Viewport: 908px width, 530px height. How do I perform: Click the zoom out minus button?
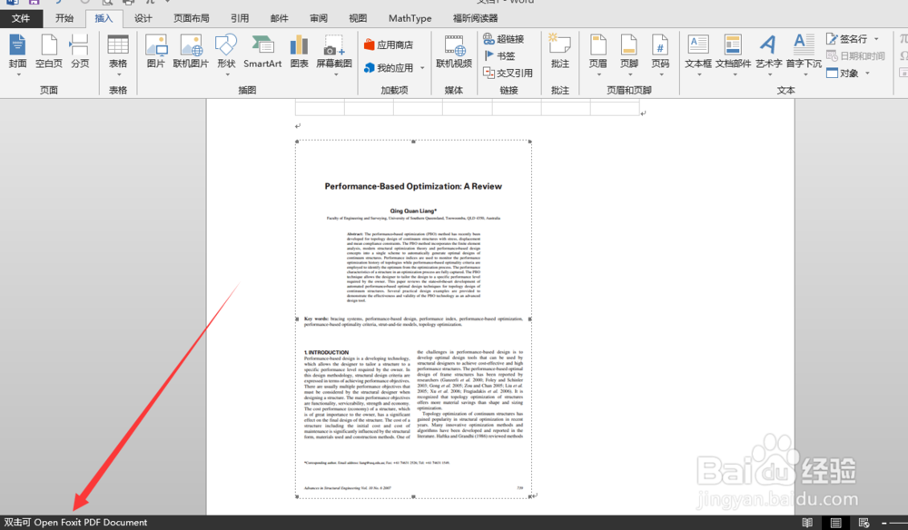click(x=884, y=523)
